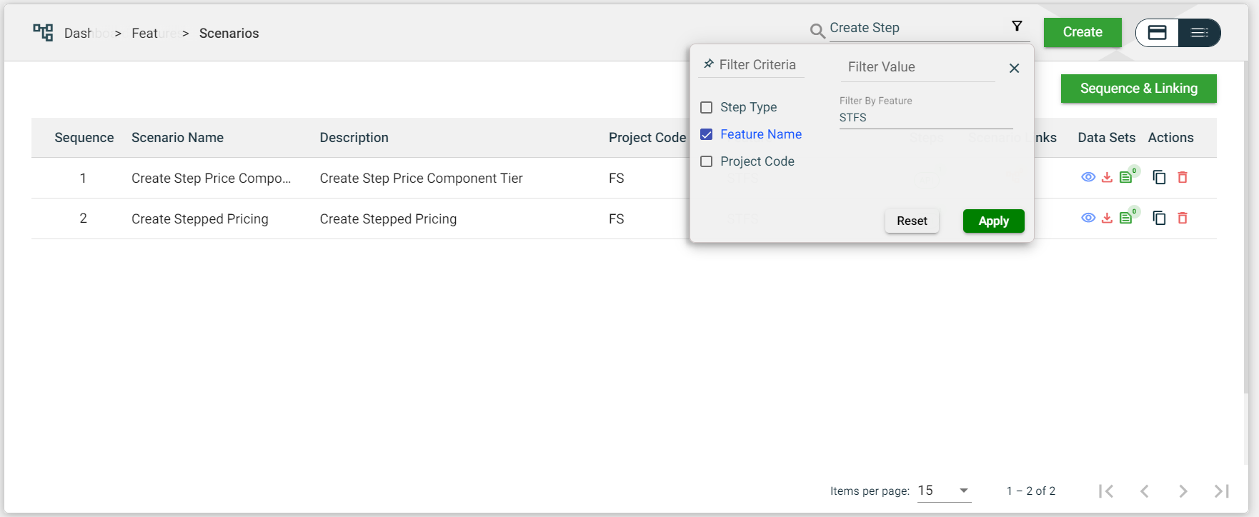Screen dimensions: 1259x517
Task: Click the filter funnel icon in search bar
Action: [x=1017, y=26]
